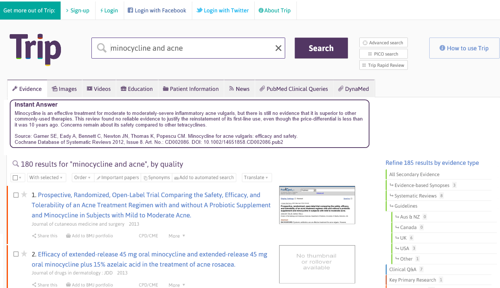Expand the Translate dropdown
500x288 pixels.
point(256,178)
